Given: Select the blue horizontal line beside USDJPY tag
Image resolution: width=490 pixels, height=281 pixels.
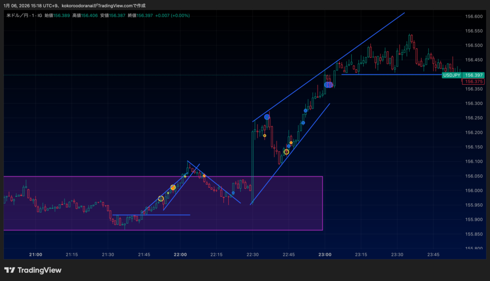Looking at the screenshot, I should tap(383, 74).
